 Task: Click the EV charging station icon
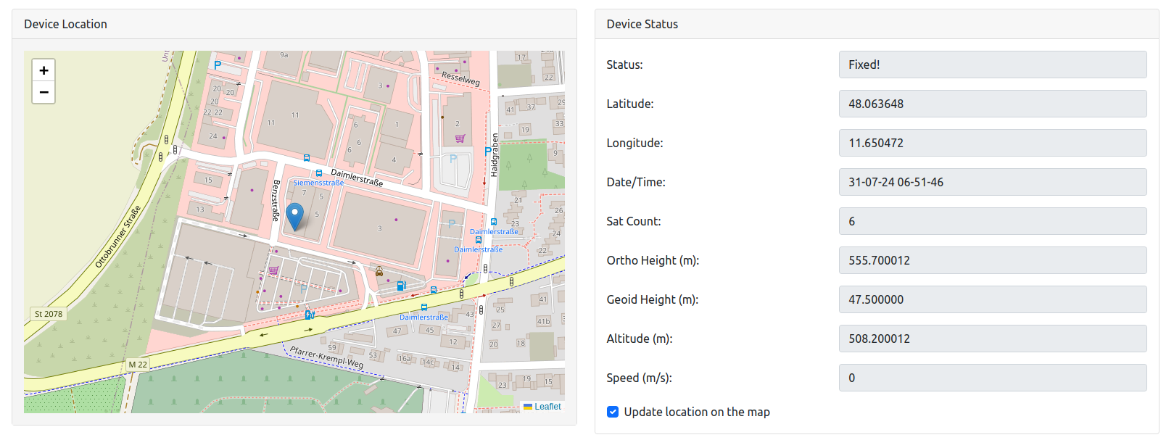pyautogui.click(x=308, y=315)
